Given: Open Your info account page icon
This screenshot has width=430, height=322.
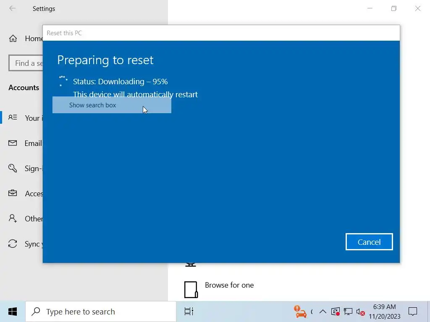Looking at the screenshot, I should point(13,118).
